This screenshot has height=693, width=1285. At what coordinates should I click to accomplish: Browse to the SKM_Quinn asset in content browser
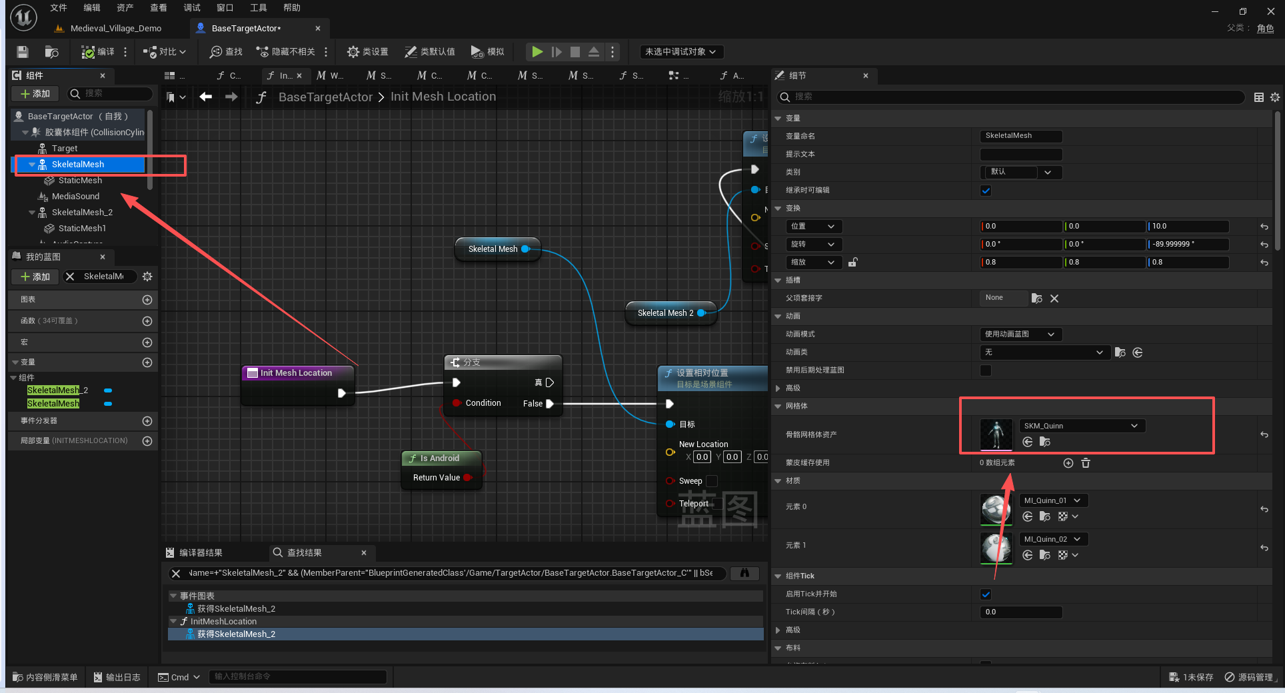click(1045, 442)
